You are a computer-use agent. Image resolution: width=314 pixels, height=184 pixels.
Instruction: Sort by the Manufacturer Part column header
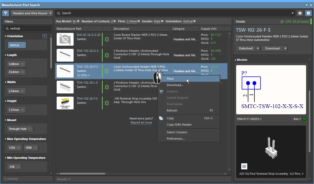[79, 29]
